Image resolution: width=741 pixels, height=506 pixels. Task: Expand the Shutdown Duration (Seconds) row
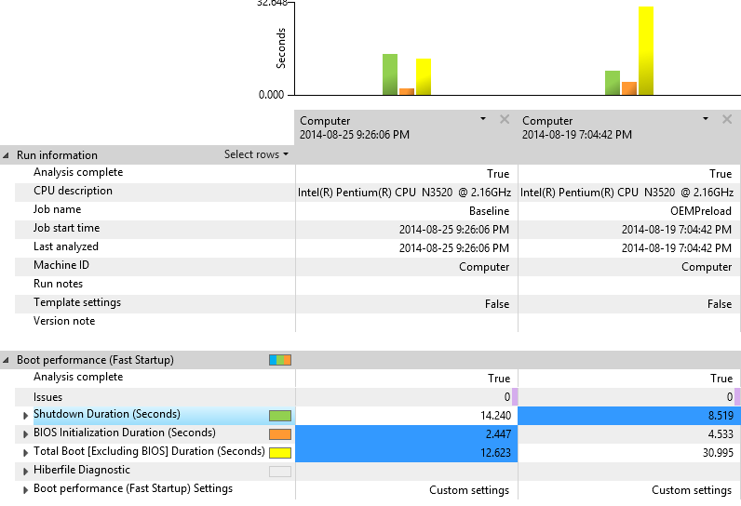pos(26,415)
